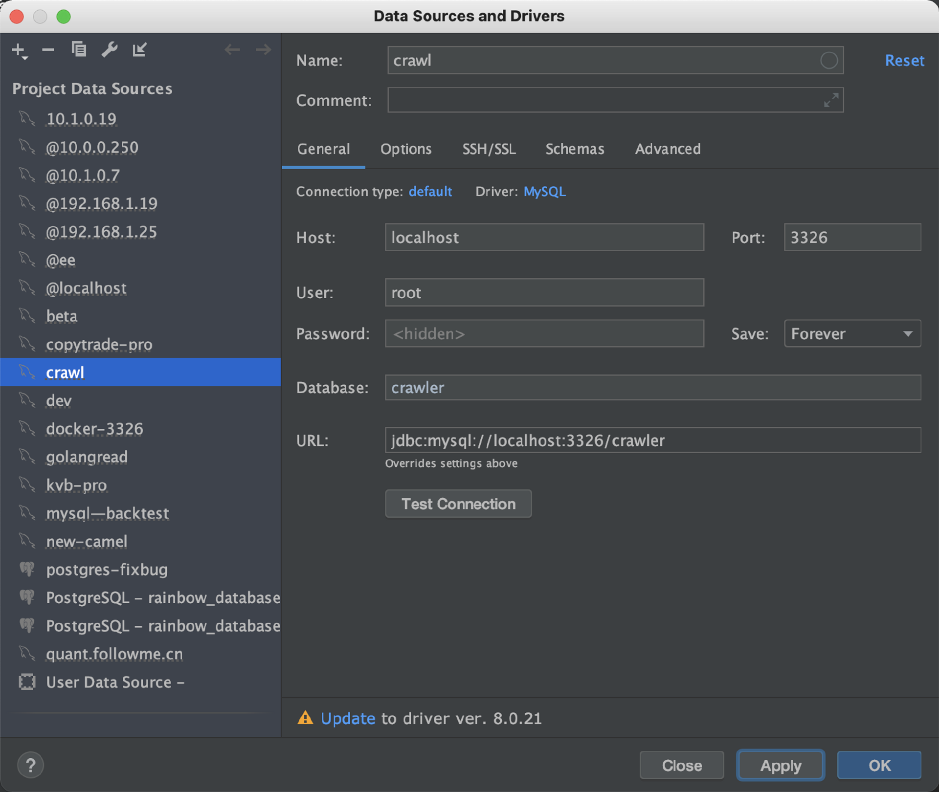Open the MySQL driver selector link
This screenshot has height=792, width=939.
pyautogui.click(x=544, y=192)
